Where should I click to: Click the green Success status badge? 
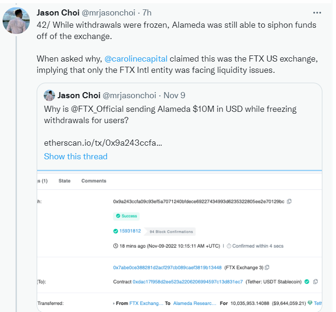click(x=126, y=216)
